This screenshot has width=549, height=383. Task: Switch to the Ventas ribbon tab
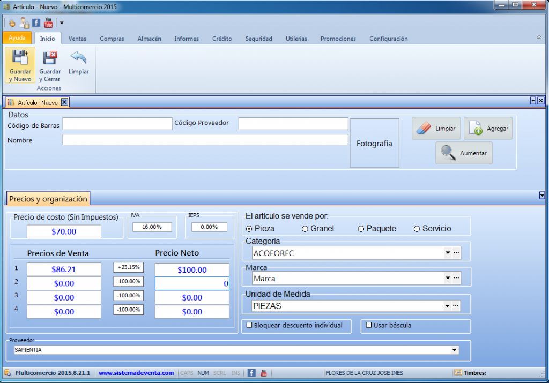click(x=77, y=39)
